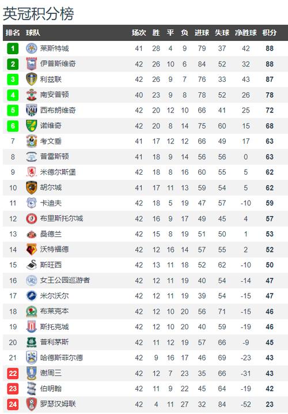Image resolution: width=288 pixels, height=414 pixels.
Task: Click the Rotherham United crest icon
Action: coord(31,404)
